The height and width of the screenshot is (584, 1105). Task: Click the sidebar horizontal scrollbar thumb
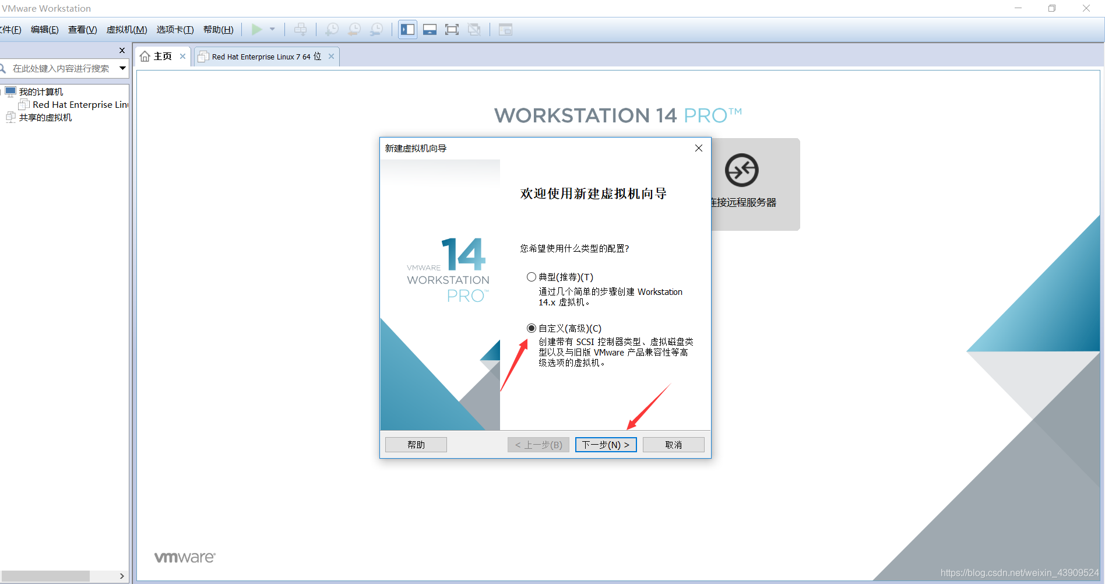45,576
